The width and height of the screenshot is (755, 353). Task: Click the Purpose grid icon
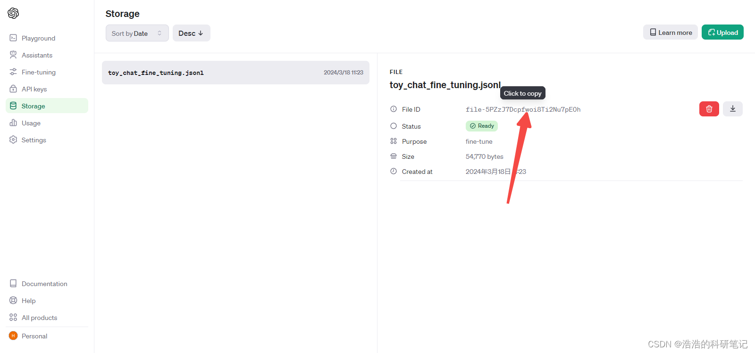coord(394,141)
